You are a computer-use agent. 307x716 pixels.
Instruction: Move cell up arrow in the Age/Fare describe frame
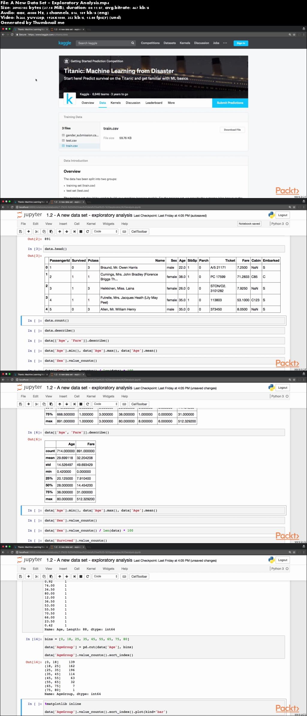tap(60, 404)
